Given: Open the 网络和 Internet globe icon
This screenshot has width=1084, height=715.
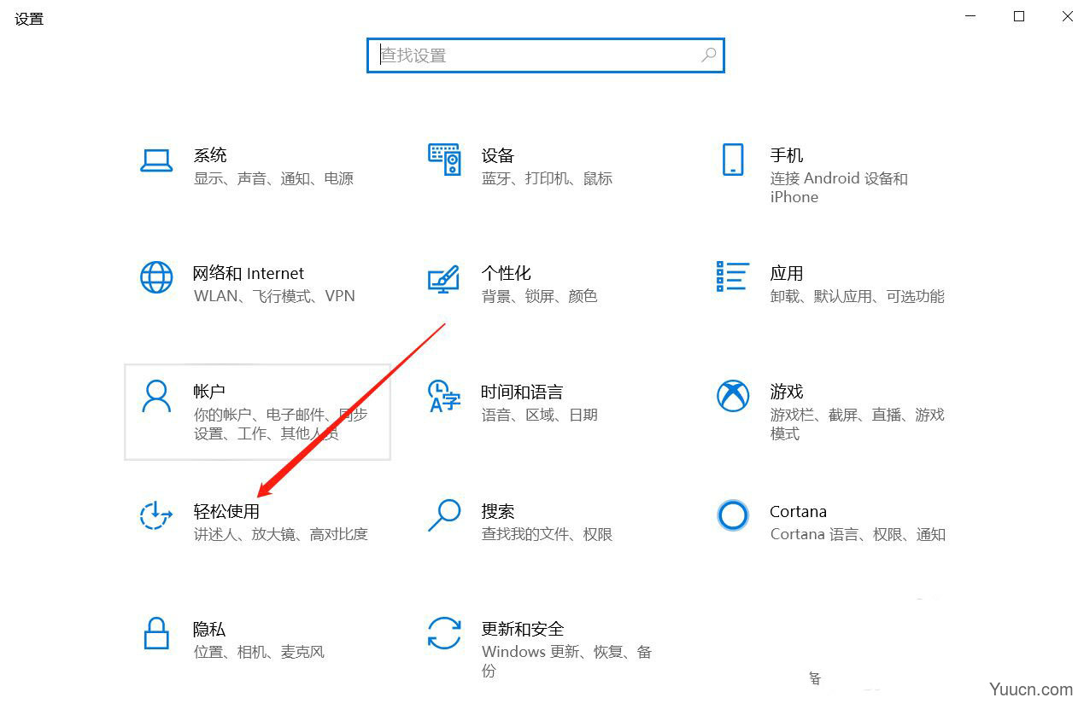Looking at the screenshot, I should click(156, 277).
